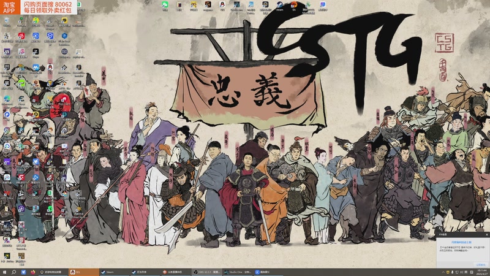Open the QQ penguin desktop shortcut
Image resolution: width=490 pixels, height=276 pixels.
click(222, 6)
